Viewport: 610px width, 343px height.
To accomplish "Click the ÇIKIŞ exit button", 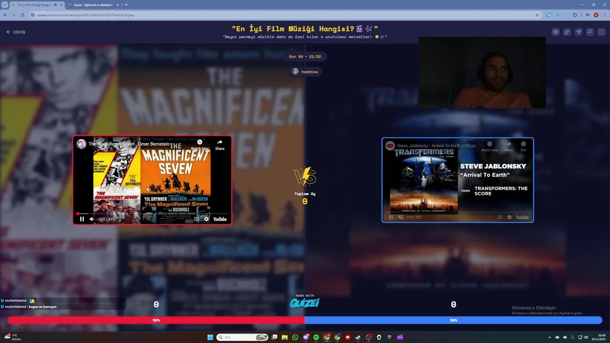I will coord(16,32).
